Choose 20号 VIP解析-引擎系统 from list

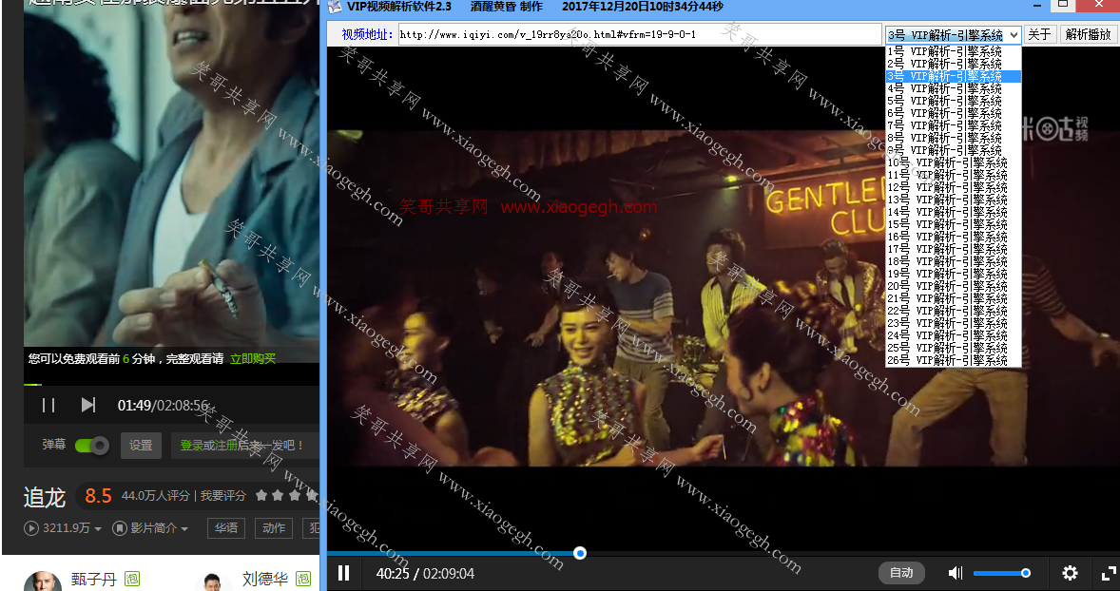[x=954, y=286]
